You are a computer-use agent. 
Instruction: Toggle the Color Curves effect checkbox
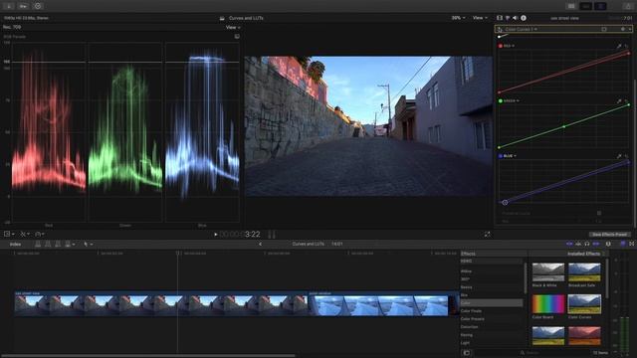(x=500, y=29)
